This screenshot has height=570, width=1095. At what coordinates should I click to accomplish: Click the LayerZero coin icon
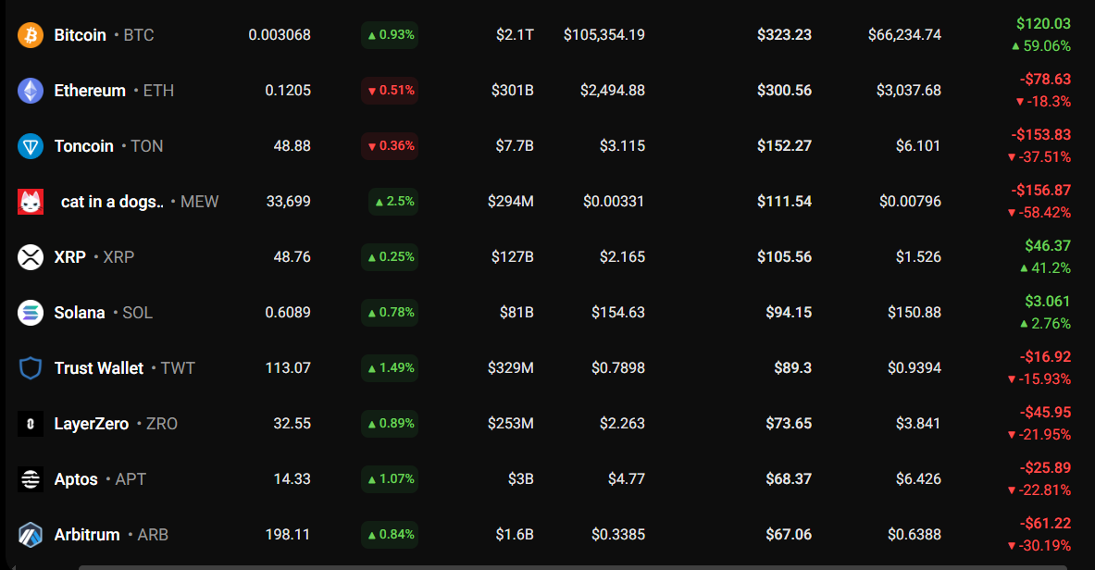31,424
